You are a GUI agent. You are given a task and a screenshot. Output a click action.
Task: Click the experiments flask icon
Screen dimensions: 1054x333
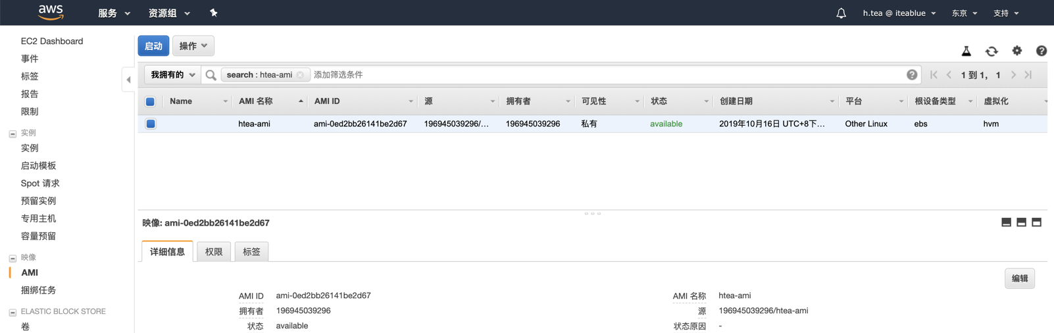(966, 51)
